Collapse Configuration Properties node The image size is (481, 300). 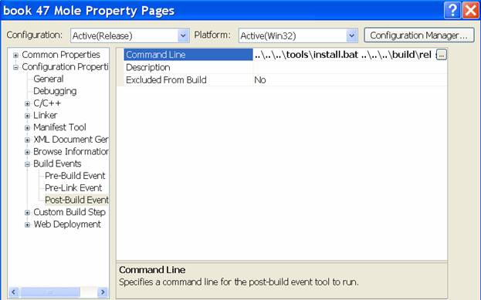15,67
